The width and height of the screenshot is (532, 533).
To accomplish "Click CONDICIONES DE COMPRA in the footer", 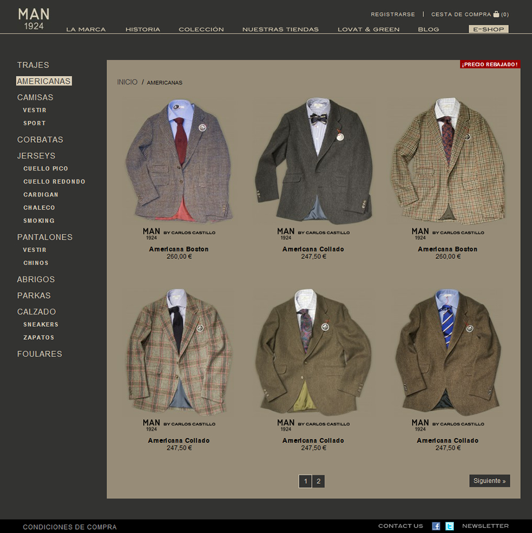I will click(x=70, y=526).
